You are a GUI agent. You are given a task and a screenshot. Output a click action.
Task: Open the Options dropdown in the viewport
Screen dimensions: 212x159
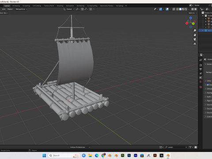[193, 13]
